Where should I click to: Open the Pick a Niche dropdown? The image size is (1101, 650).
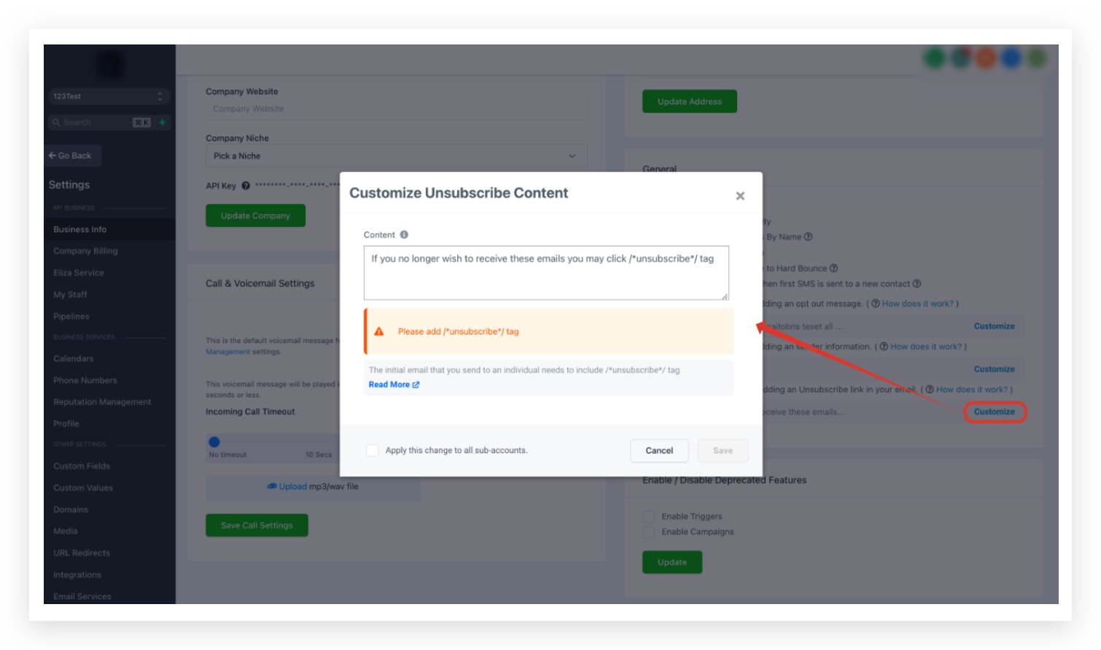click(397, 156)
